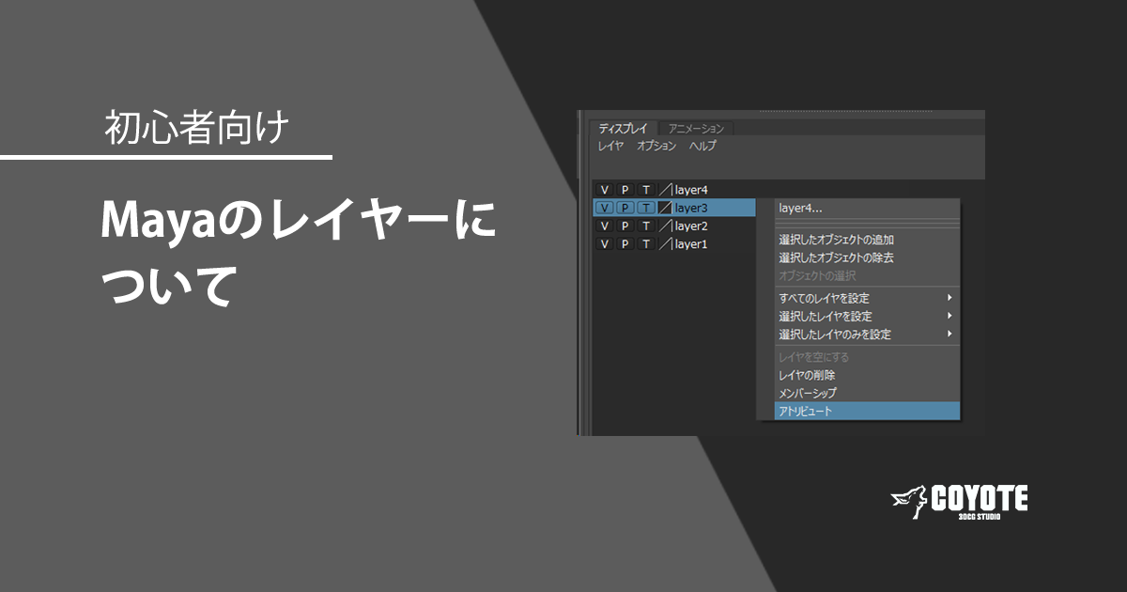Toggle T display type on layer2
The image size is (1127, 592).
646,226
